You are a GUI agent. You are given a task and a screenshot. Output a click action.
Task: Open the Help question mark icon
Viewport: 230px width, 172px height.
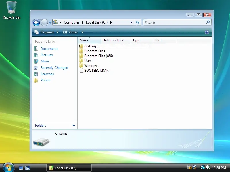(207, 32)
